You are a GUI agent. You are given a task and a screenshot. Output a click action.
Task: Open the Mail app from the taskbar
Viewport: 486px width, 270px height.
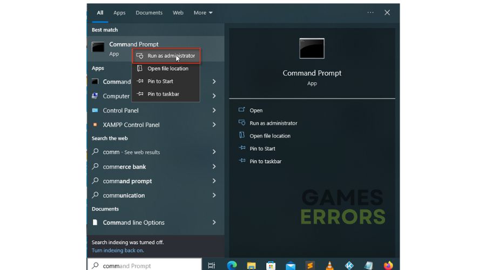(x=291, y=265)
